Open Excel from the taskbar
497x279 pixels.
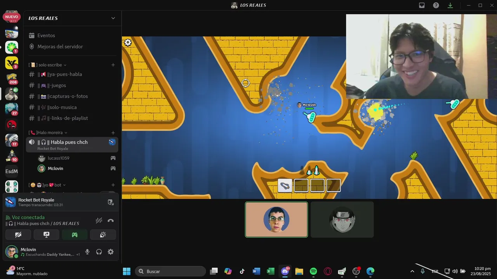click(271, 271)
